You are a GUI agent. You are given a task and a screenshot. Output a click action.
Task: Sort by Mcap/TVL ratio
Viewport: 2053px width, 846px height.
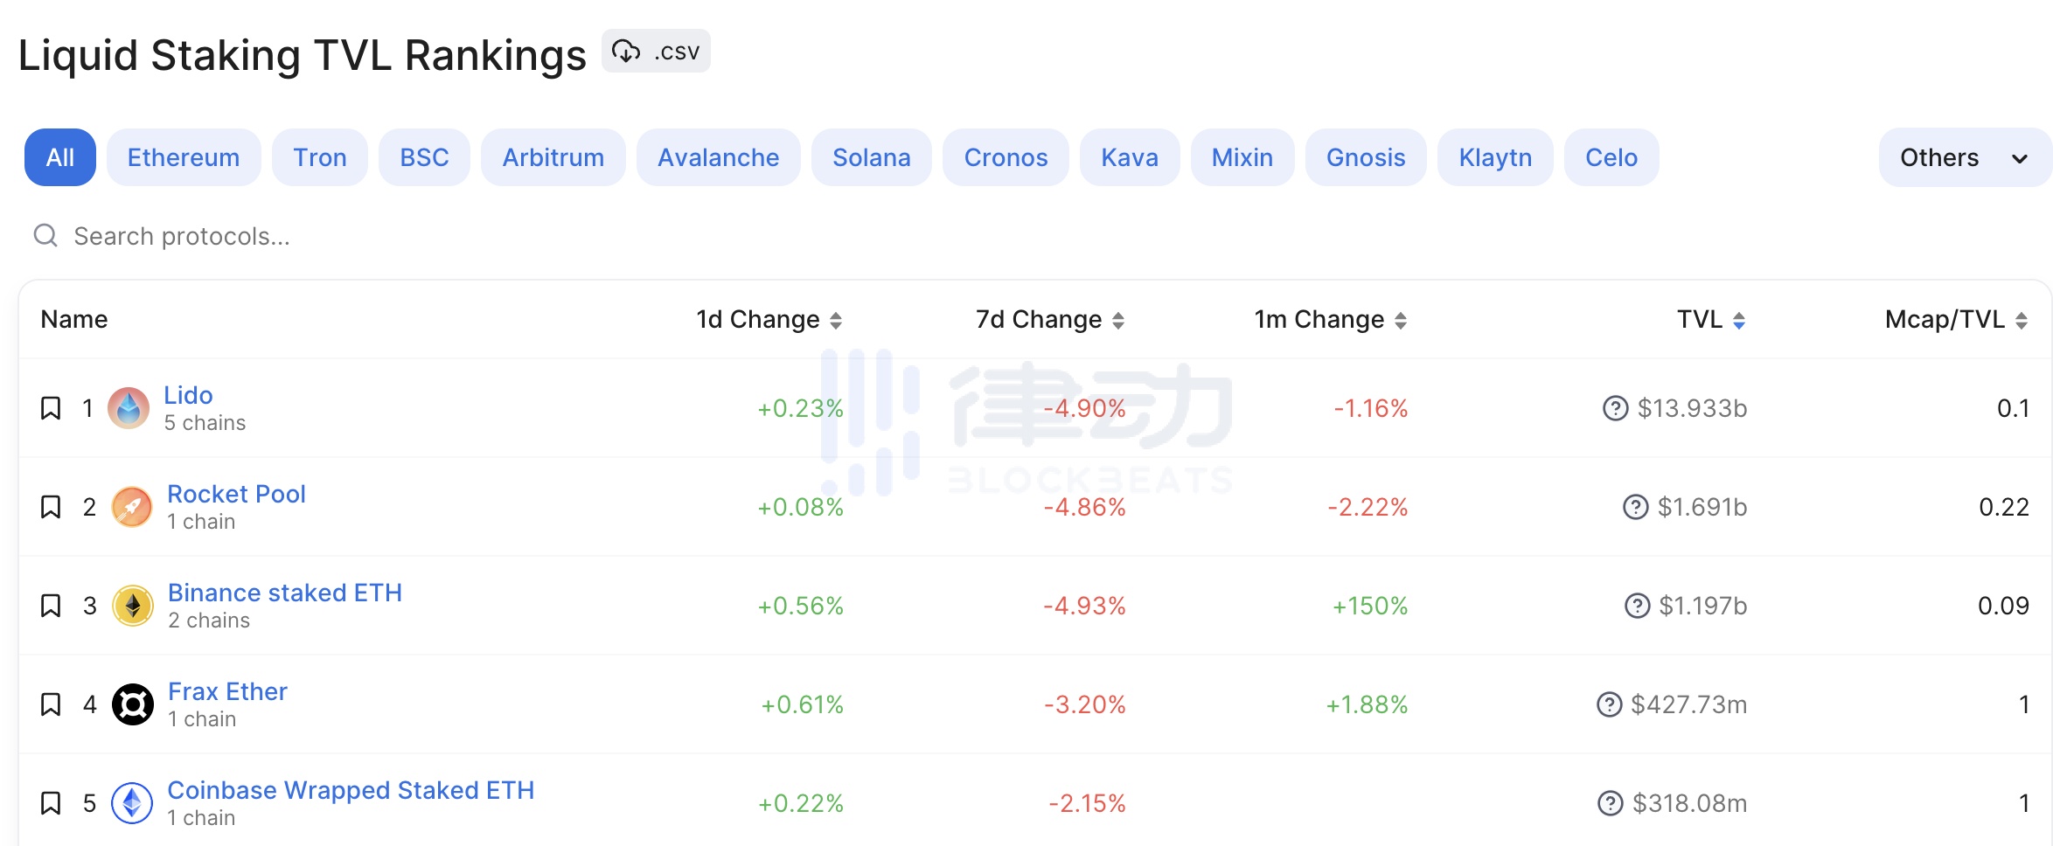(1955, 320)
